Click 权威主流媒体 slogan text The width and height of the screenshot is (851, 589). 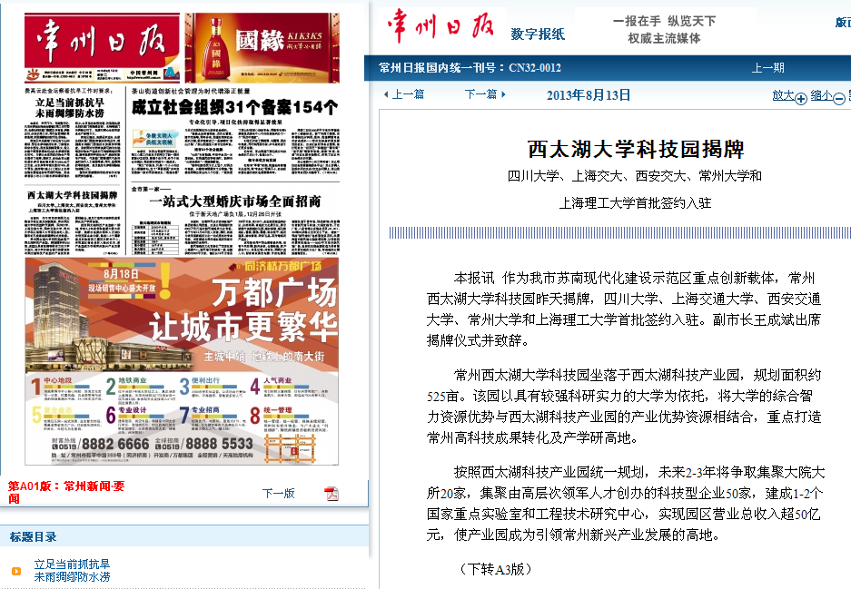pos(664,38)
